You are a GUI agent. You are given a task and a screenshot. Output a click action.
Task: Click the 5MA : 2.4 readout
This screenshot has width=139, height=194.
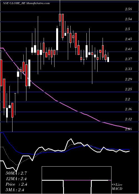[15, 190]
